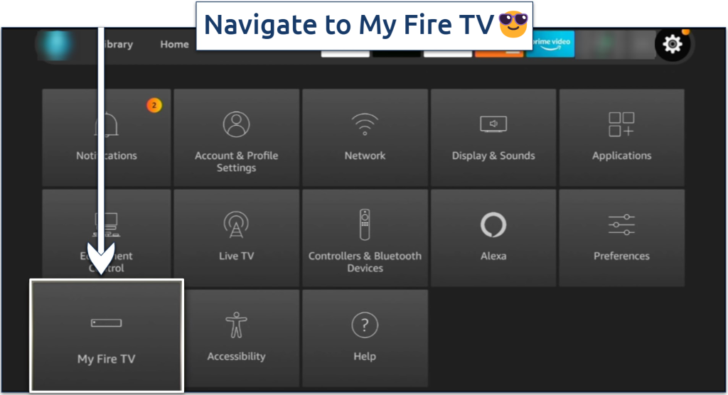Select the Account & Profile Settings tile
Screen dimensions: 728x395
[236, 138]
